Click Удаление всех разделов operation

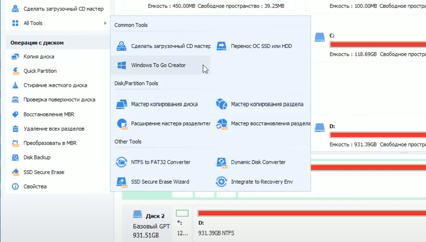pos(54,129)
